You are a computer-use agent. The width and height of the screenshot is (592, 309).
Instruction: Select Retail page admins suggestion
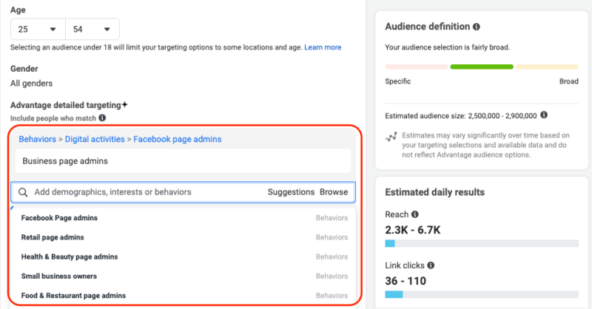pos(53,237)
